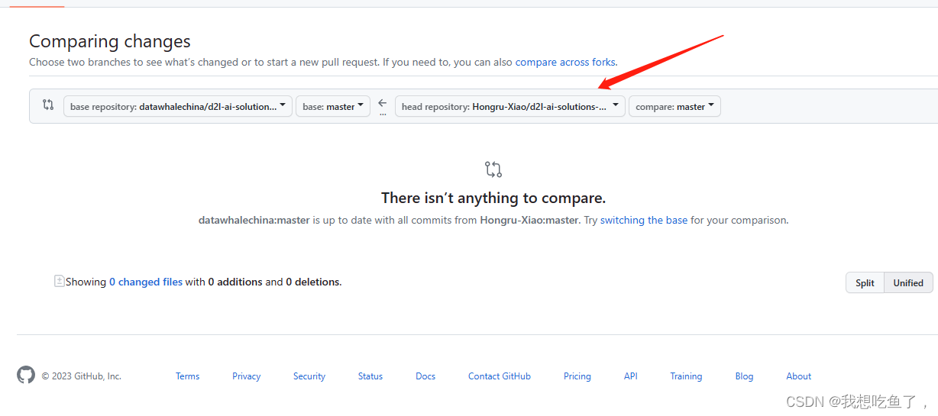Click the GitHub Octocat logo in footer

[26, 375]
